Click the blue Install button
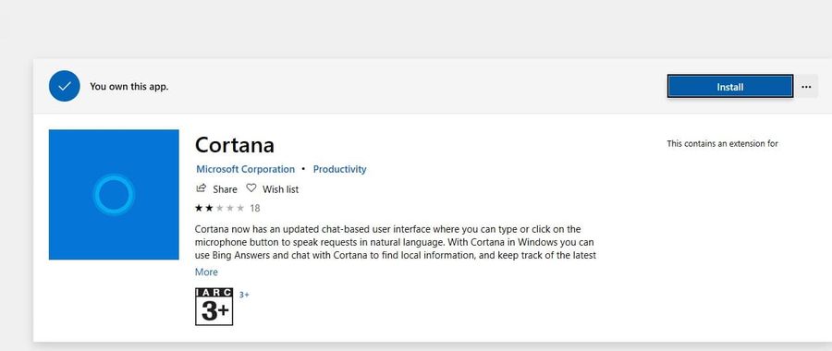Viewport: 832px width, 351px height. (730, 87)
